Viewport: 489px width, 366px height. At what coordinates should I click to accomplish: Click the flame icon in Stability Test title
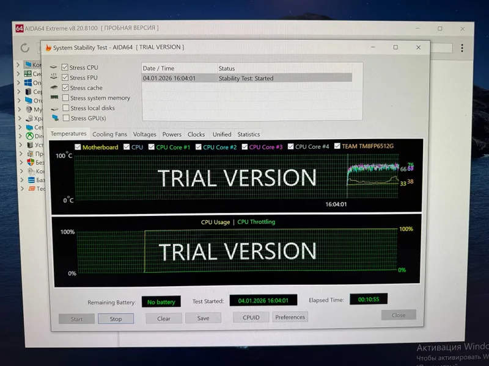[x=48, y=48]
